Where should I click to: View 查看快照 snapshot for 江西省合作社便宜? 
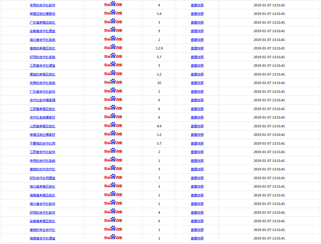point(197,66)
